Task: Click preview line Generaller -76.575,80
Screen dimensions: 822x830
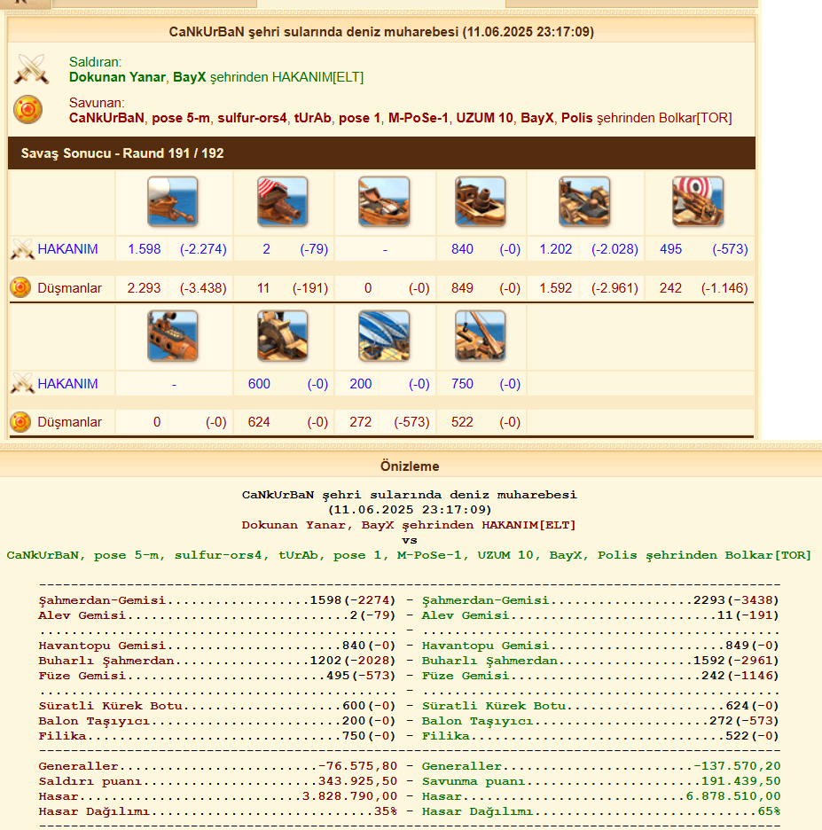Action: pos(217,766)
